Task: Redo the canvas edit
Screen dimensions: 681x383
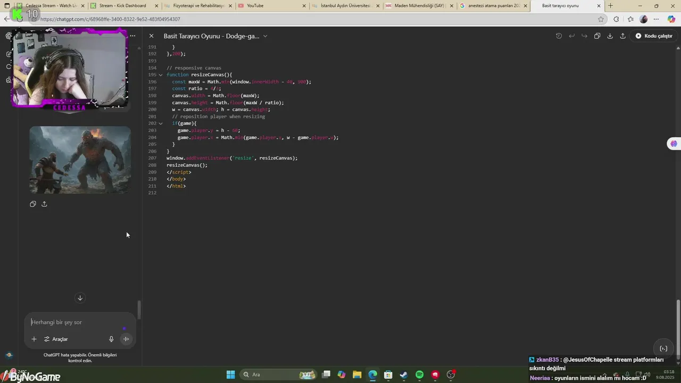Action: (584, 36)
